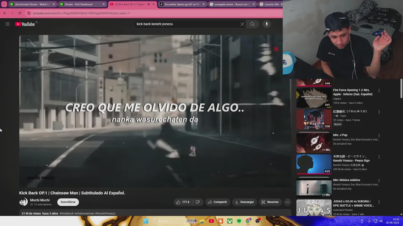Image resolution: width=403 pixels, height=226 pixels.
Task: Open the 紅蓮幽花 video thumbnail
Action: coord(314,119)
